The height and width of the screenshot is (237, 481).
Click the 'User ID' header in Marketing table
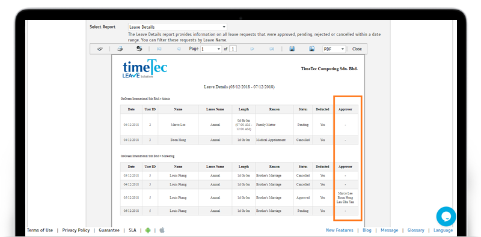click(x=150, y=167)
